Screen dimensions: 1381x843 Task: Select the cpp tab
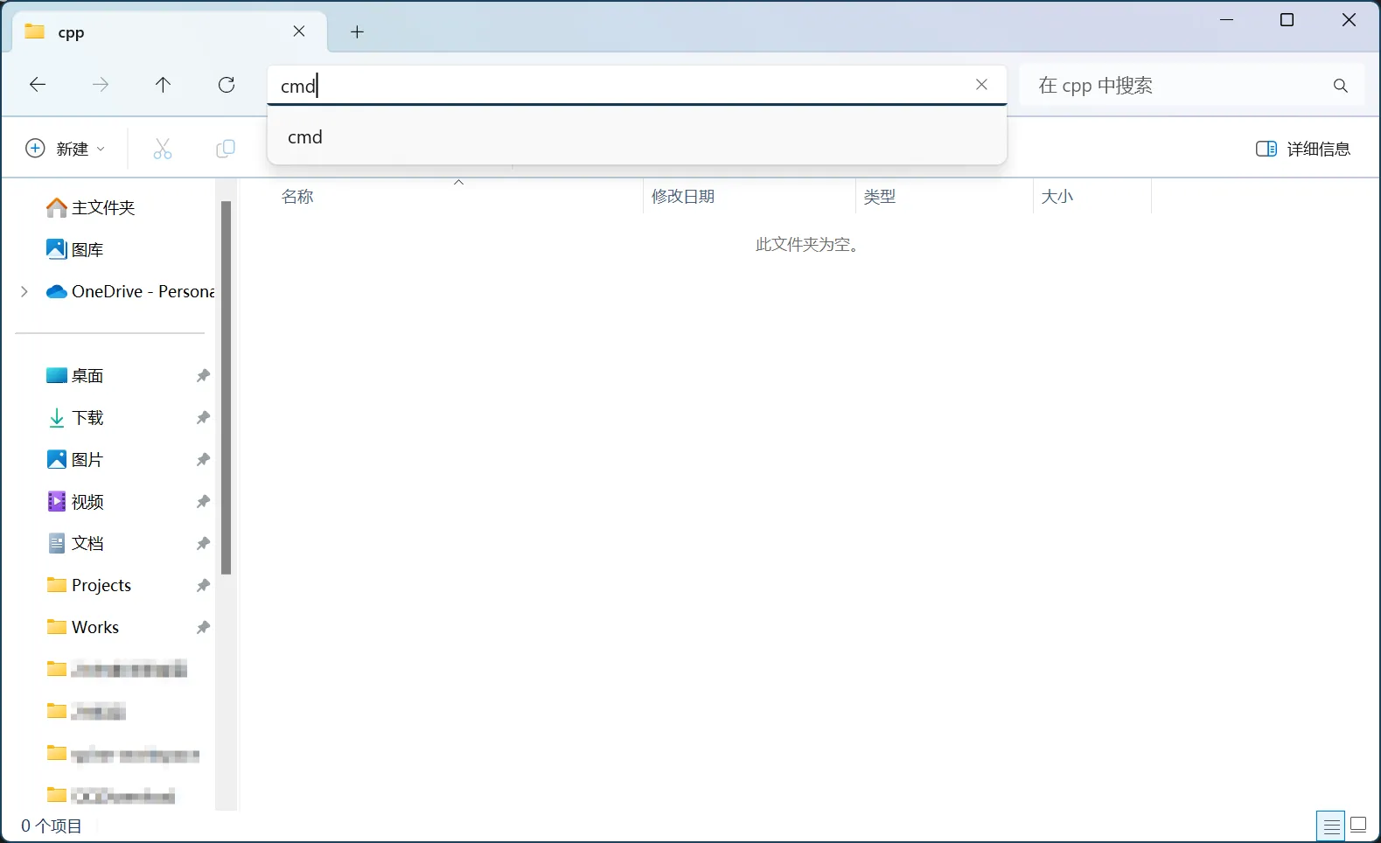[157, 32]
